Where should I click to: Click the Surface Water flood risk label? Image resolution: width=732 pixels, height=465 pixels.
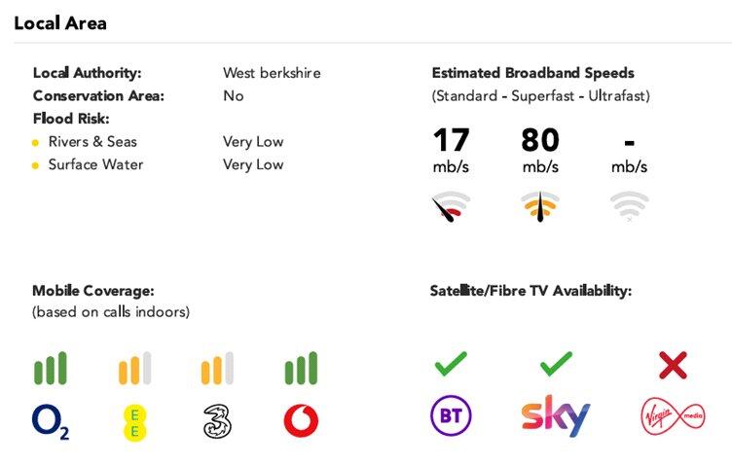[x=95, y=164]
